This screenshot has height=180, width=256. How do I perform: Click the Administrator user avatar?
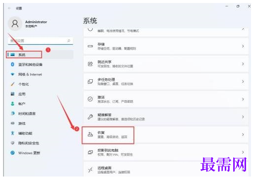[x=15, y=24]
